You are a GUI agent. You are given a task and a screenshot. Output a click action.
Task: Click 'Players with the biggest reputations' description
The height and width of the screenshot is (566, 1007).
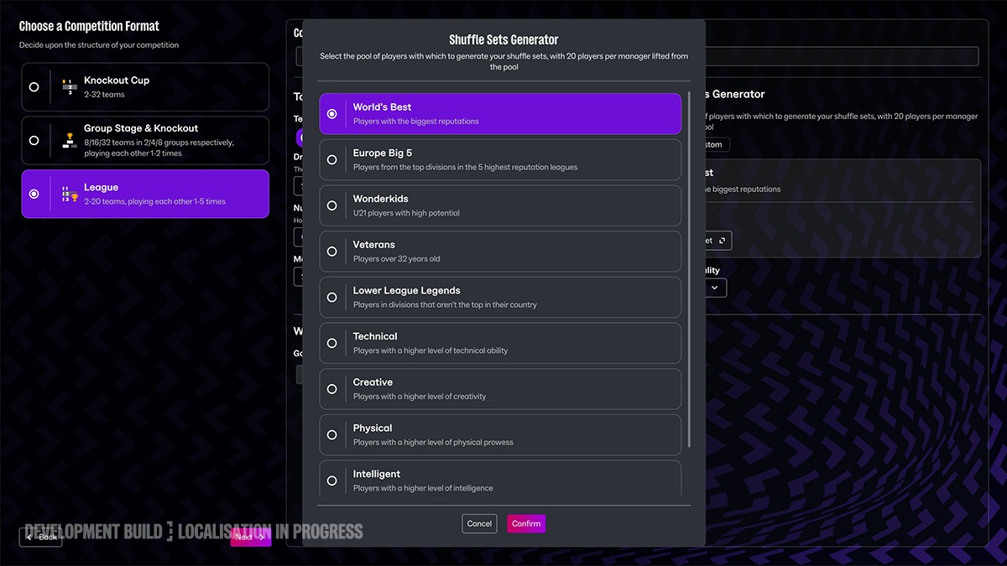[x=416, y=122]
